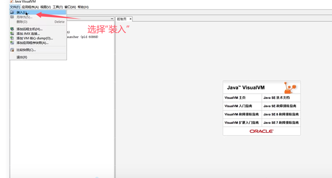Minimize the applications side panel
Viewport: 332px width, 178px height.
[x=112, y=19]
